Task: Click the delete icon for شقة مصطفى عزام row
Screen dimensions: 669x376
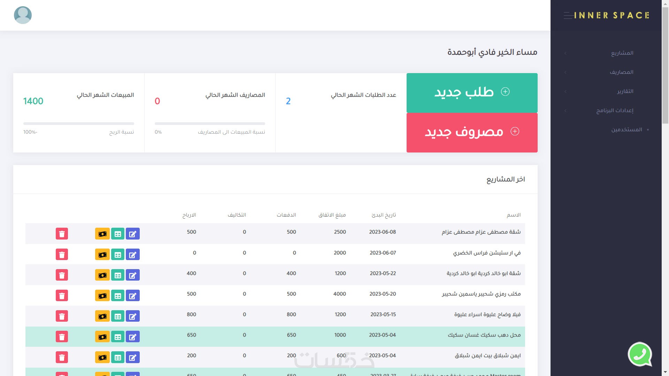Action: [x=62, y=234]
